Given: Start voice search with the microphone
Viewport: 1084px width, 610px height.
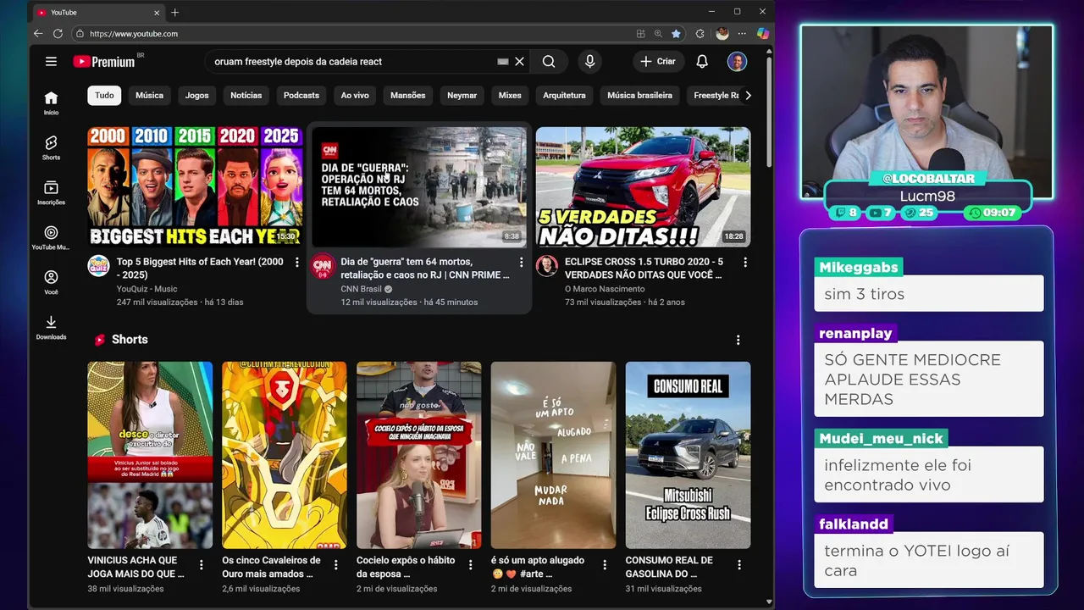Looking at the screenshot, I should 589,62.
